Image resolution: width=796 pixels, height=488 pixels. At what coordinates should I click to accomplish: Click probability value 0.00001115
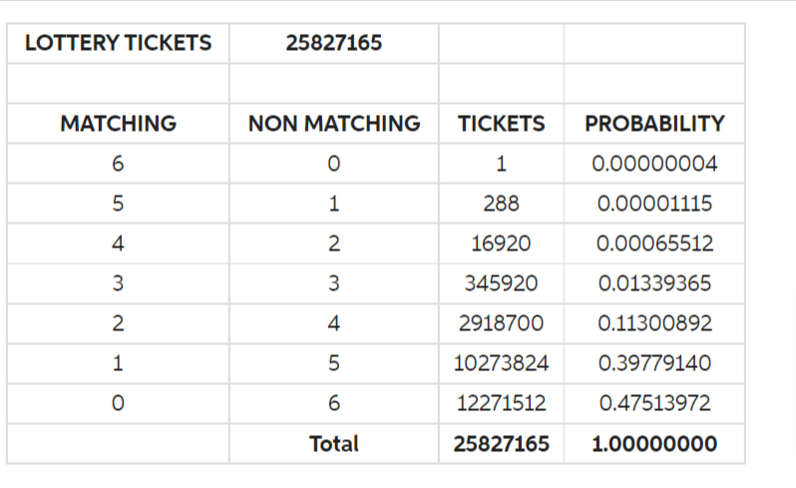[x=654, y=204]
